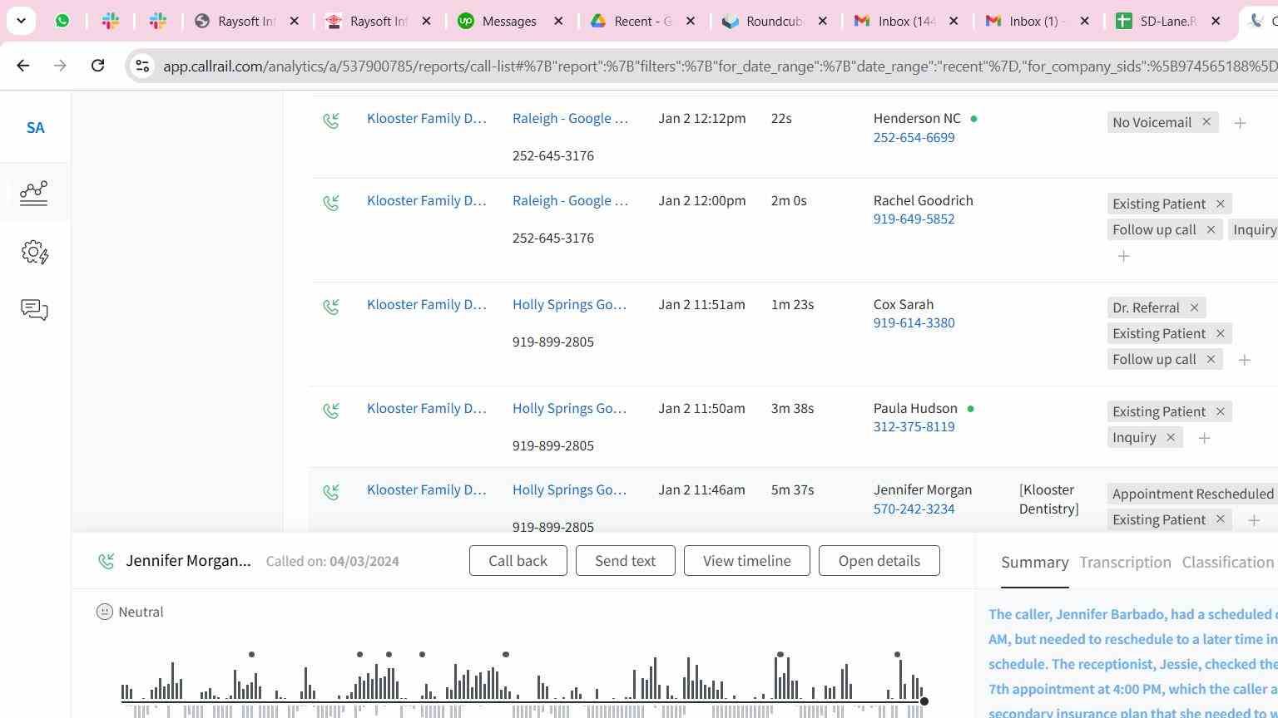Call number 252-654-6699
Screen dimensions: 1278x718
pos(914,137)
